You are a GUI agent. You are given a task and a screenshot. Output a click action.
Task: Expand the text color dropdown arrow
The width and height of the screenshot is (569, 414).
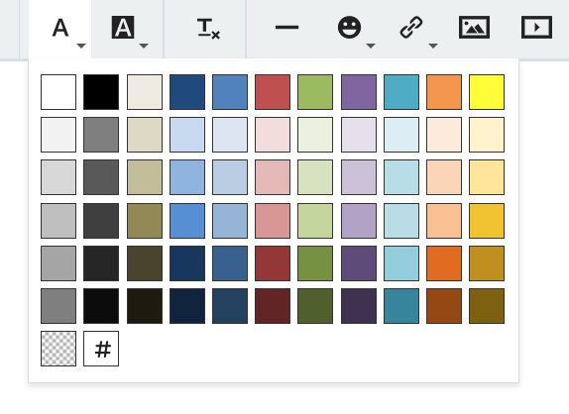[x=81, y=46]
